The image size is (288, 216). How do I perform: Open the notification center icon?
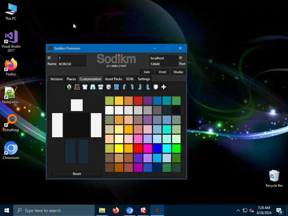tap(279, 211)
